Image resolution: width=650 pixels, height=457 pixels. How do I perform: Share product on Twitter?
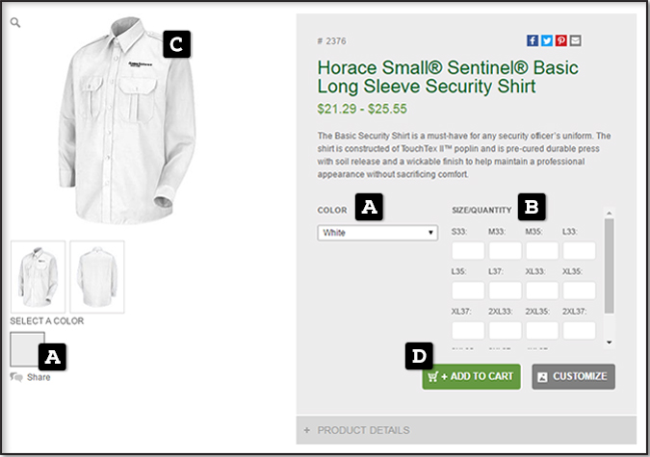pos(547,40)
